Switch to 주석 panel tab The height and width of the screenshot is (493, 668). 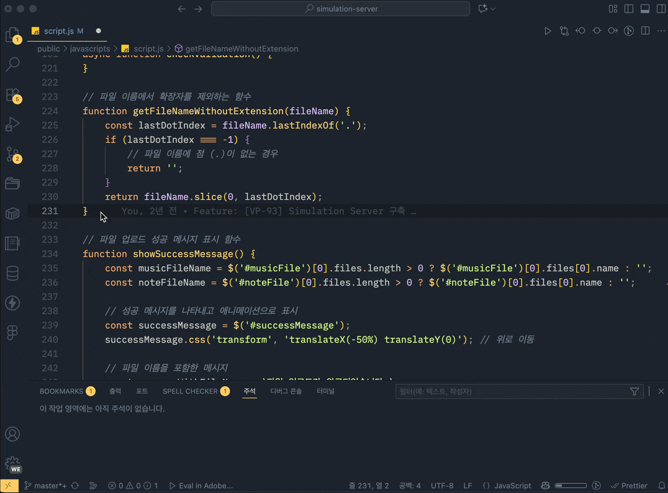250,391
